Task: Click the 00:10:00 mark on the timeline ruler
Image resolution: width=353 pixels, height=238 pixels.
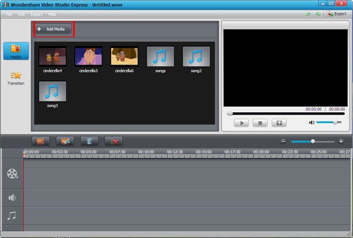Action: point(146,152)
